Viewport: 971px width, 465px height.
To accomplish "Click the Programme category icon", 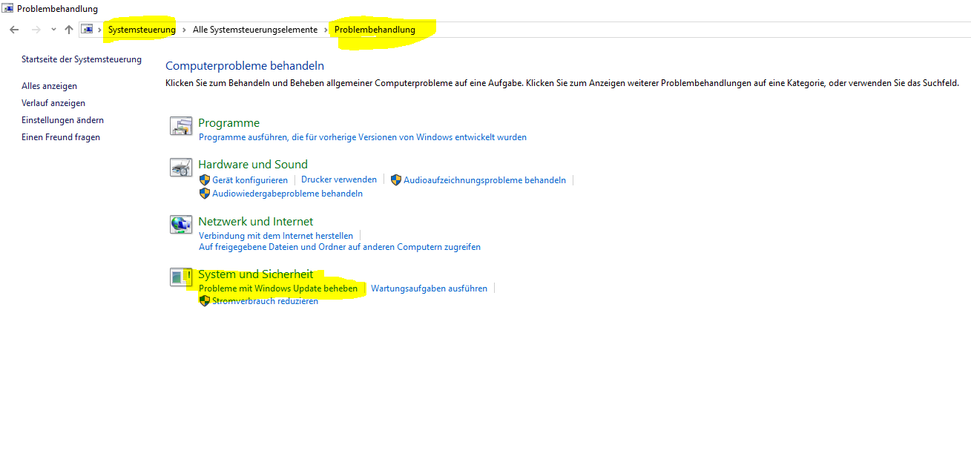I will (x=181, y=126).
